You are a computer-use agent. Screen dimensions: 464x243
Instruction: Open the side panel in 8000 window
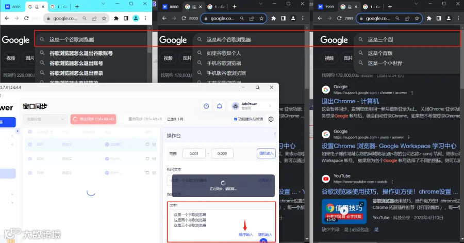tap(283, 19)
